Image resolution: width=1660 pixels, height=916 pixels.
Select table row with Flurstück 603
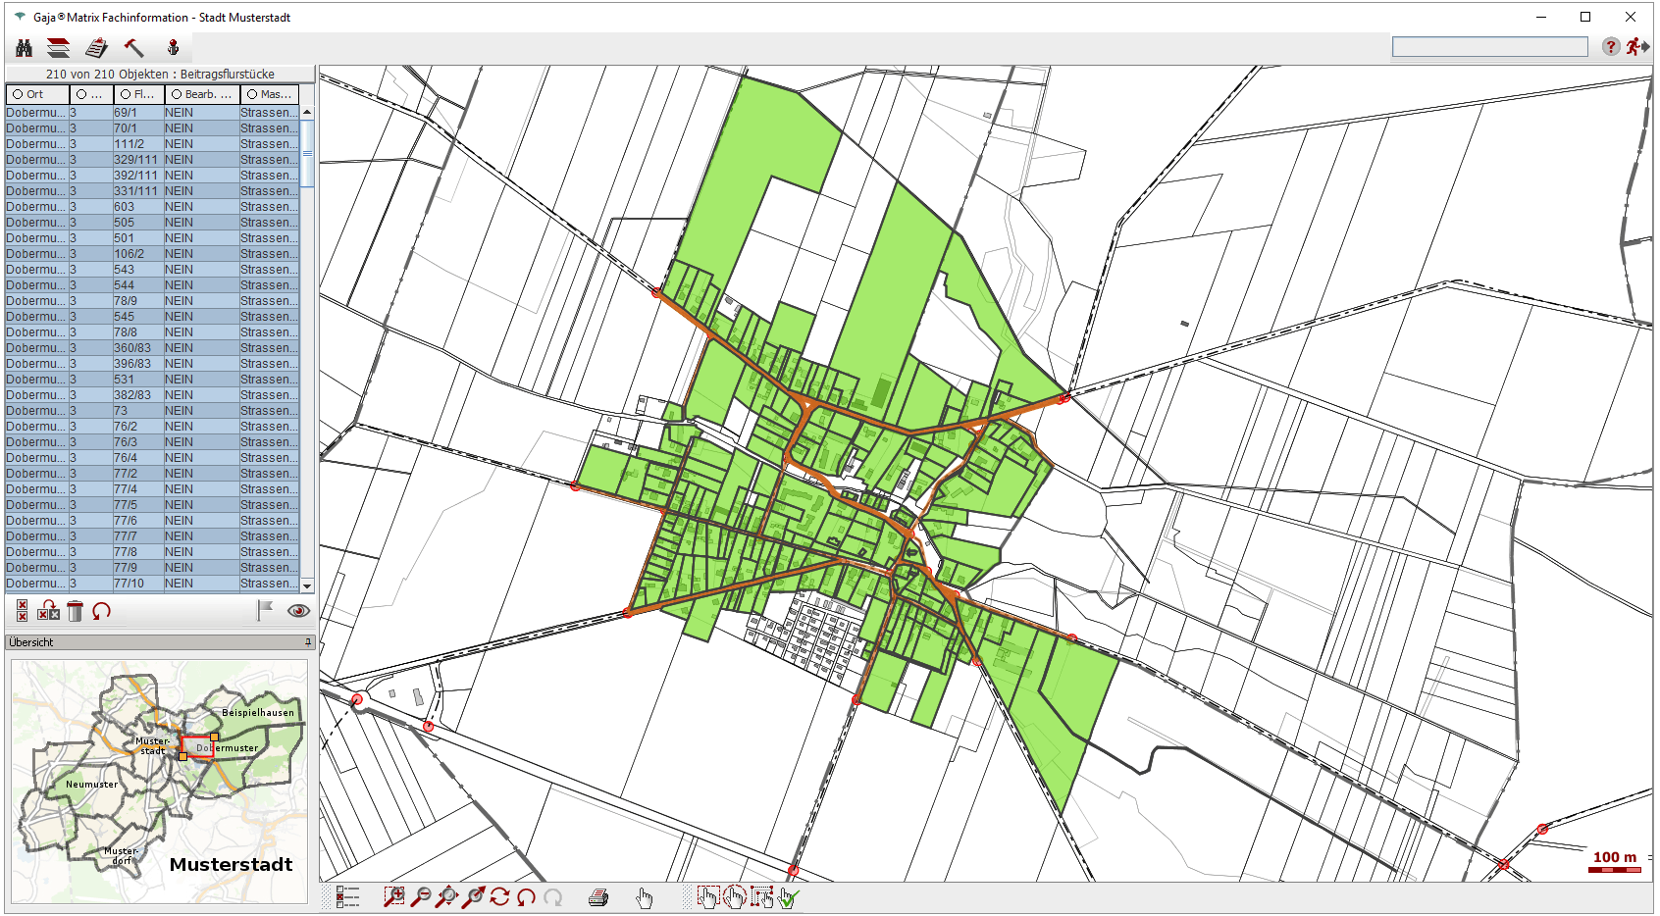124,207
